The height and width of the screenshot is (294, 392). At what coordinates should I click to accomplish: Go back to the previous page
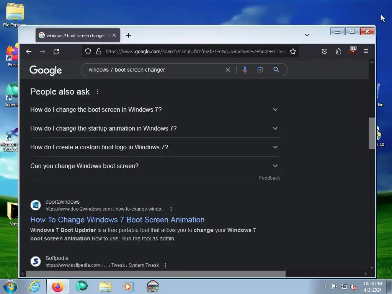29,52
